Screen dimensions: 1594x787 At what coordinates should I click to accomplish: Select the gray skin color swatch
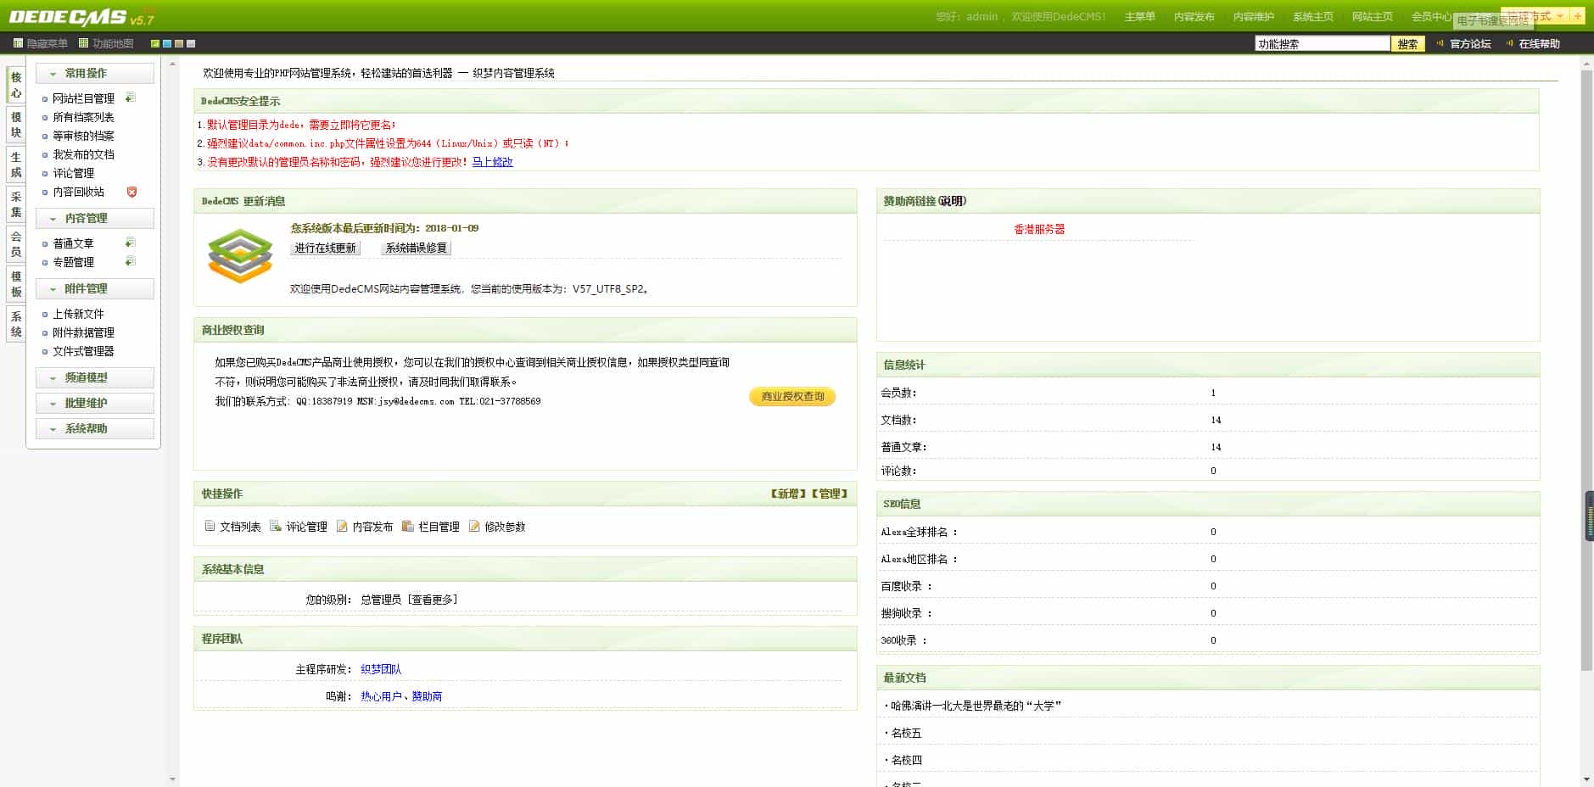pos(191,43)
